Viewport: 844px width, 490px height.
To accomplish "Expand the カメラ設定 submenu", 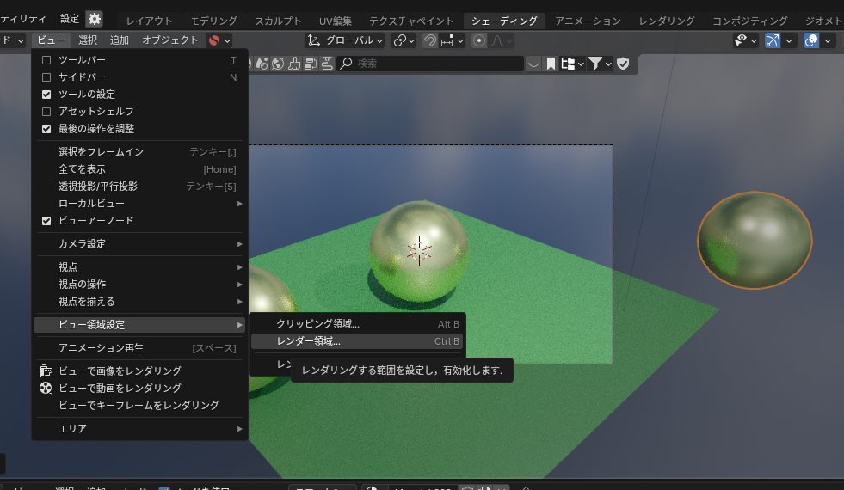I will [139, 244].
